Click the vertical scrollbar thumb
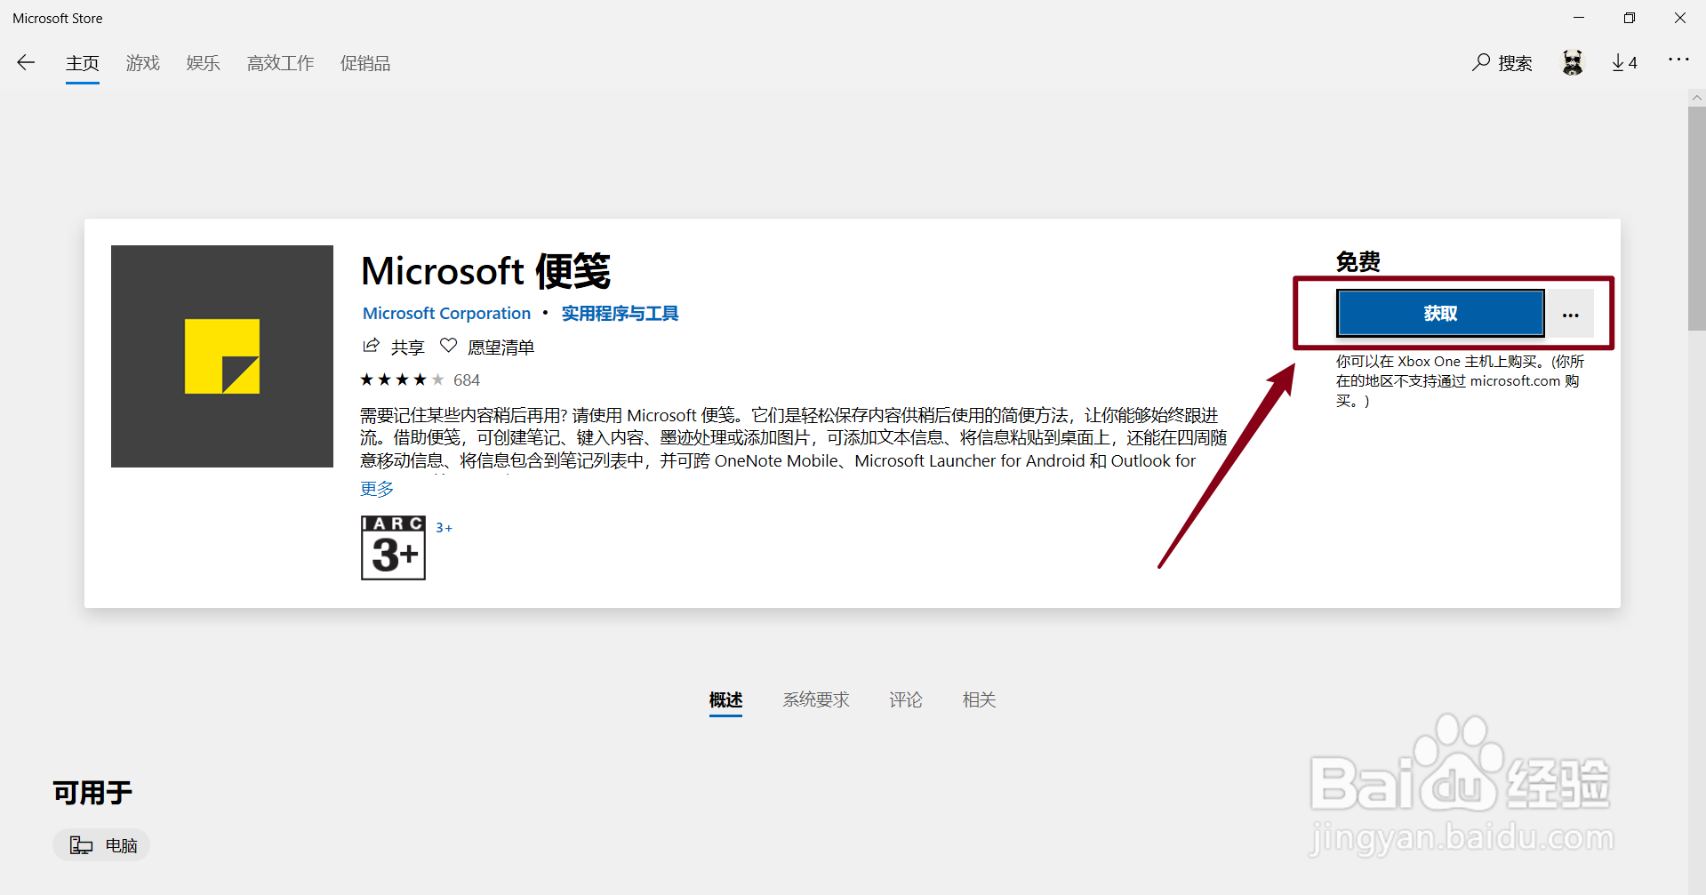This screenshot has height=895, width=1706. (x=1697, y=219)
